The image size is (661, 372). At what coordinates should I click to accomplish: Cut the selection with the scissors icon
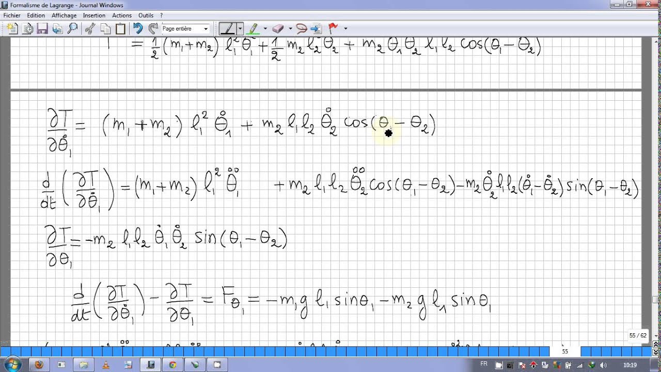(x=90, y=28)
